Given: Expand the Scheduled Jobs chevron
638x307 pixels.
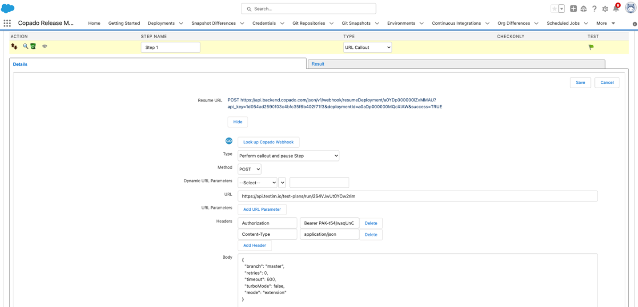Looking at the screenshot, I should click(x=585, y=23).
